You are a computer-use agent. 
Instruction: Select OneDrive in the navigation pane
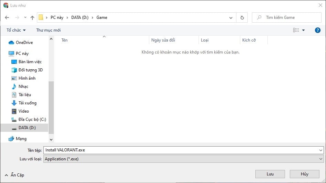24,43
